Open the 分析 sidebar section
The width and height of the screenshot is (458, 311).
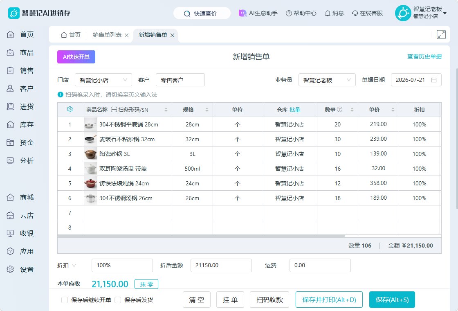[20, 160]
